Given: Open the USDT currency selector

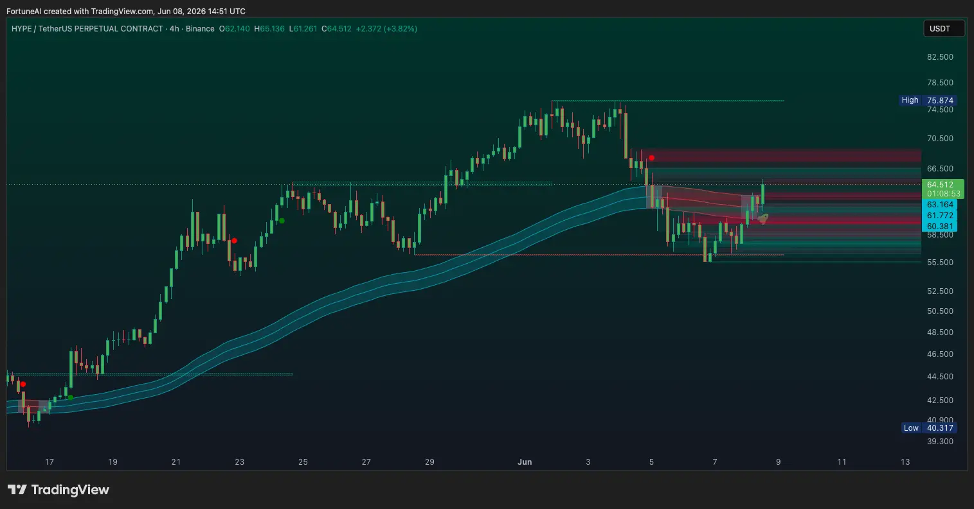Looking at the screenshot, I should tap(944, 29).
